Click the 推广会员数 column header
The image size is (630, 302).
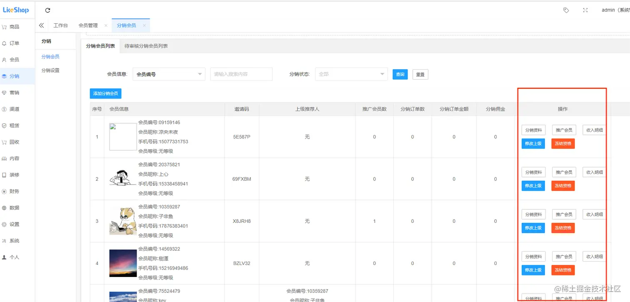[x=374, y=109]
